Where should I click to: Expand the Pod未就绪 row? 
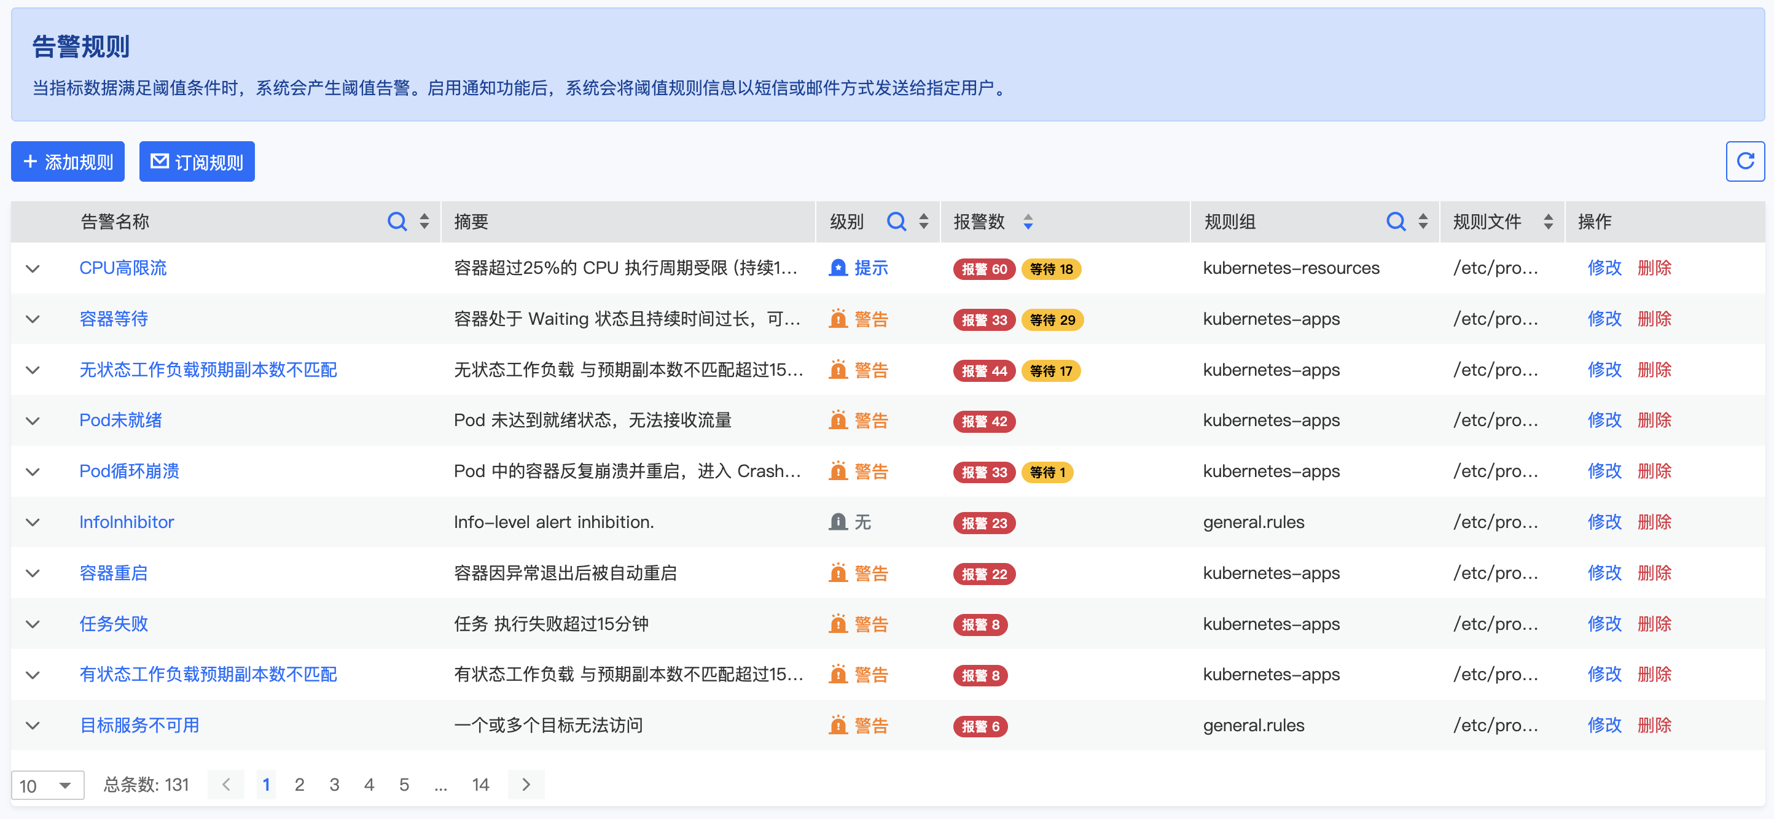click(x=33, y=421)
